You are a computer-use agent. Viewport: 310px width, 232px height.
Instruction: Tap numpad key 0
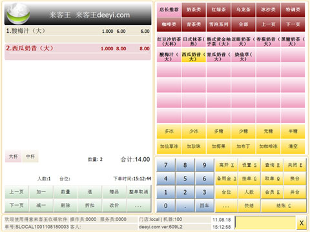tap(166, 206)
